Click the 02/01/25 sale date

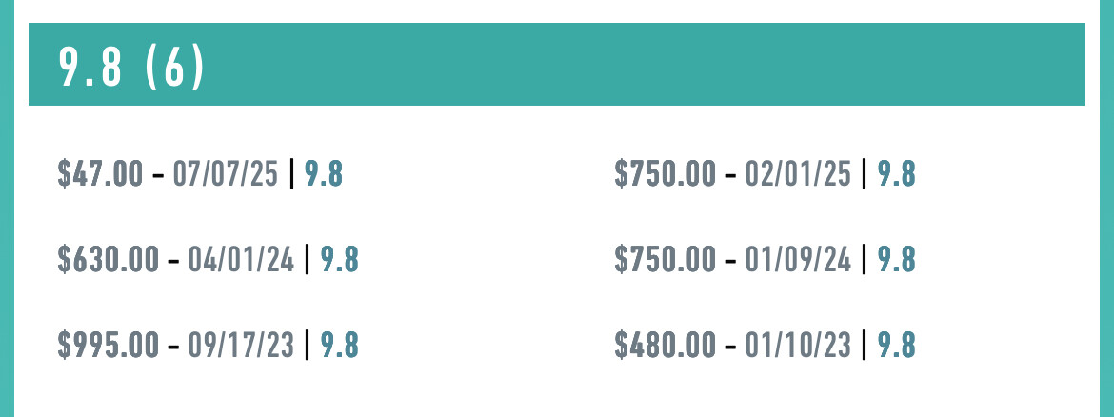[x=798, y=173]
